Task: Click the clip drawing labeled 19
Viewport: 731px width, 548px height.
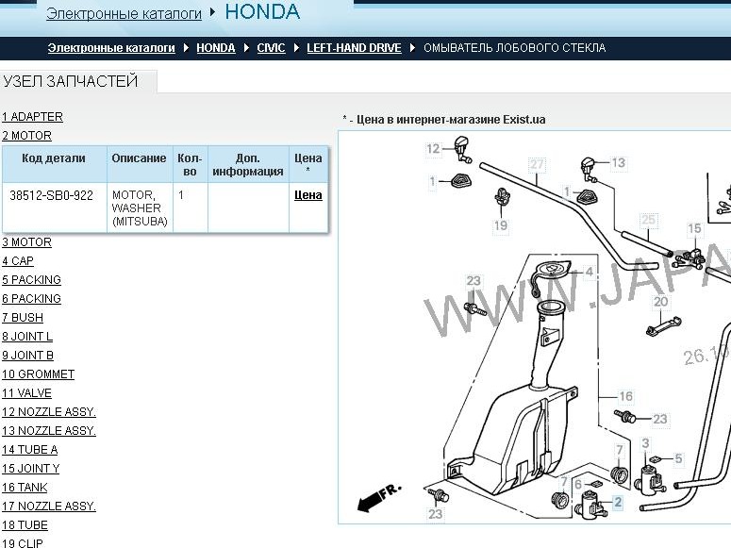Action: tap(502, 197)
